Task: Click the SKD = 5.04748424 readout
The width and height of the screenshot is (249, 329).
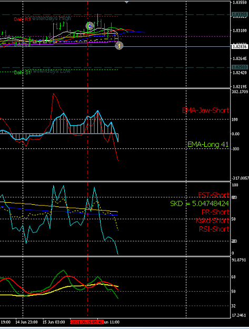Action: click(x=200, y=204)
